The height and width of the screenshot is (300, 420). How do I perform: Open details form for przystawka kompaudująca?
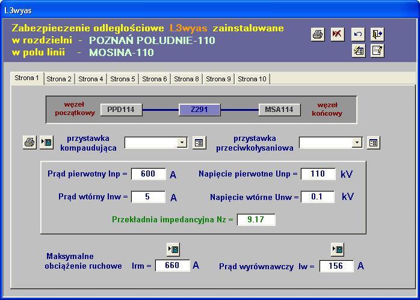(x=199, y=143)
